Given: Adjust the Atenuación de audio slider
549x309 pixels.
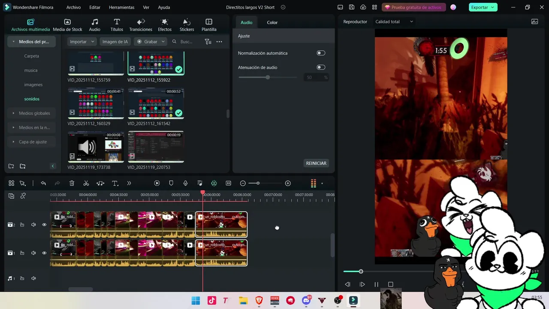Looking at the screenshot, I should pyautogui.click(x=268, y=77).
